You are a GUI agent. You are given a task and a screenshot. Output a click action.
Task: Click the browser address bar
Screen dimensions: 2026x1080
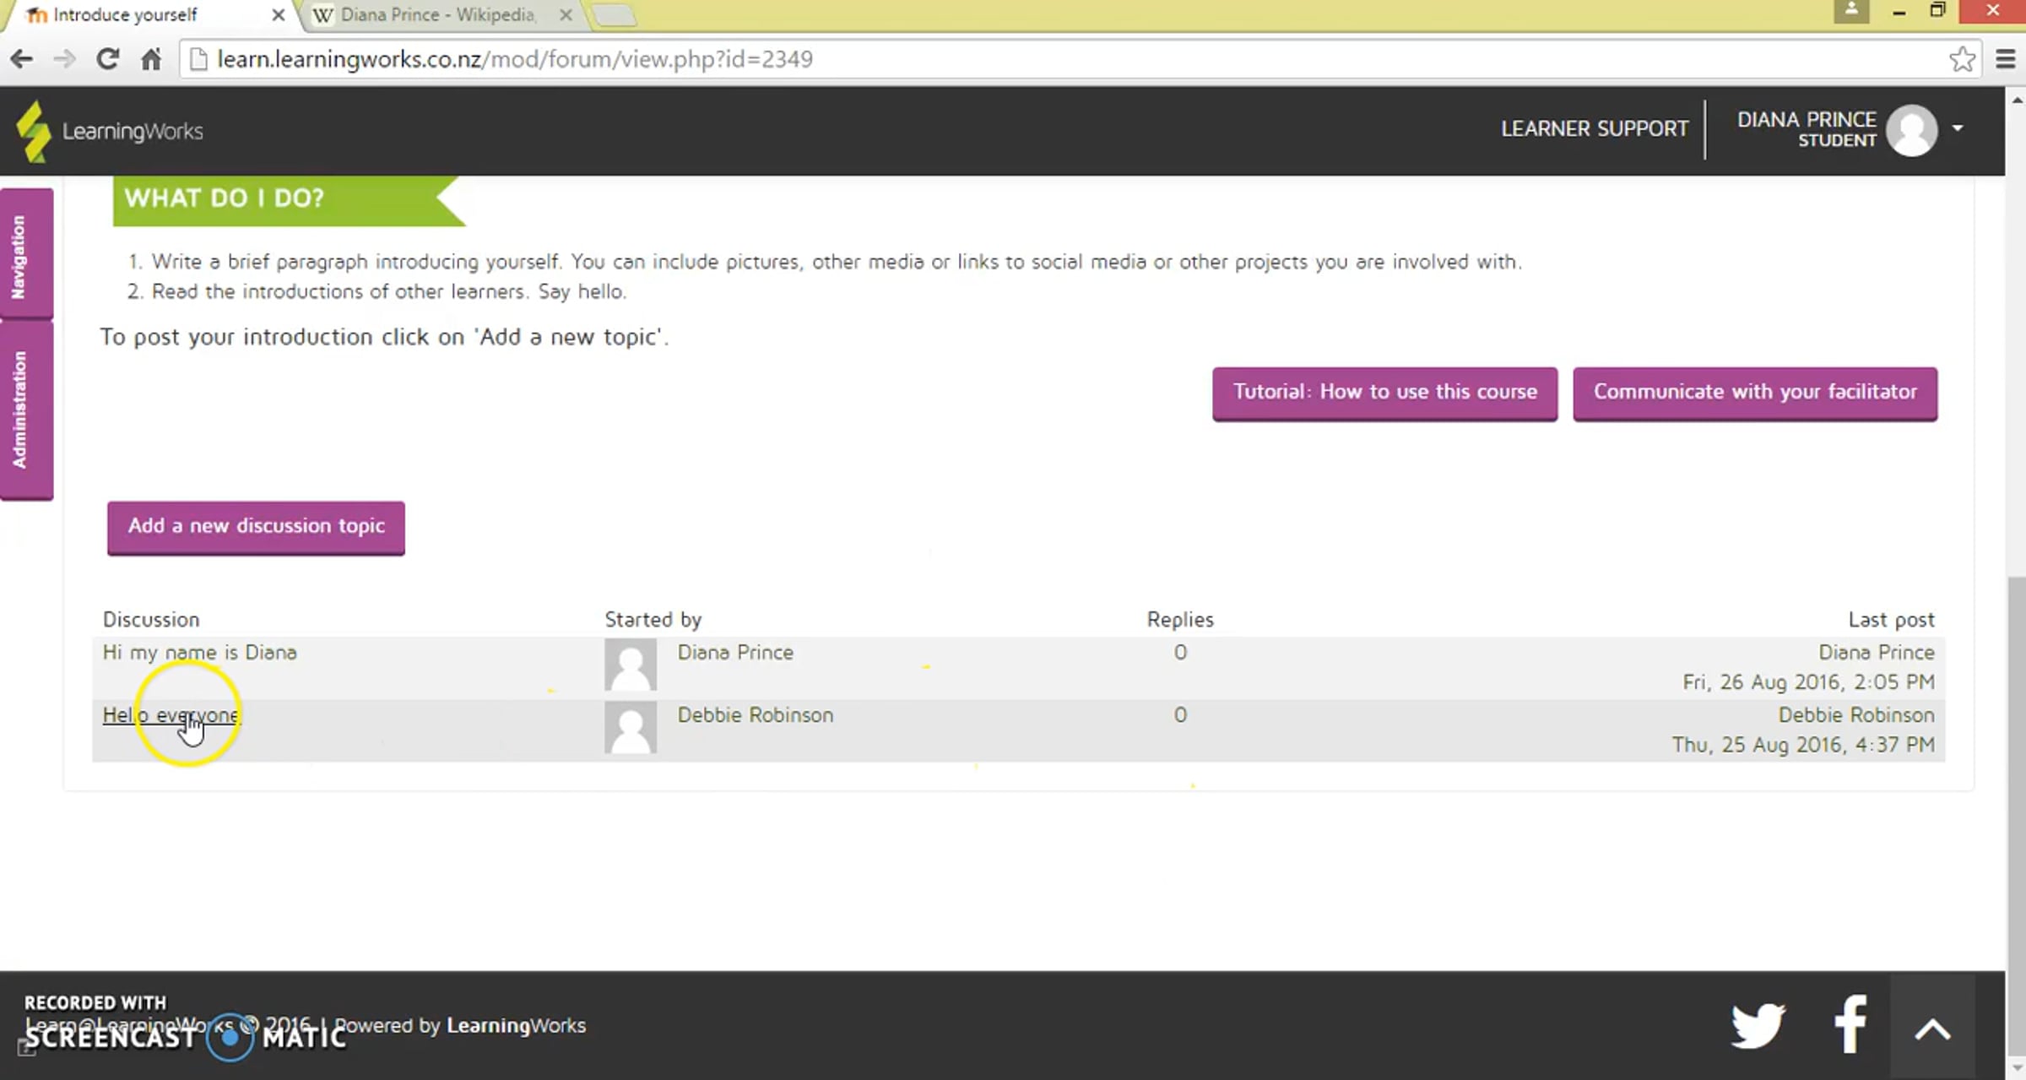click(1013, 59)
